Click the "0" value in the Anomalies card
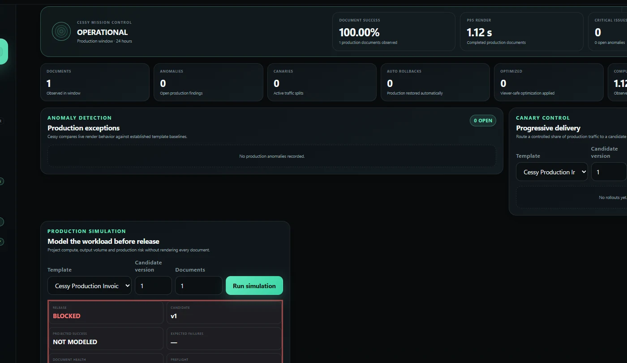 pos(163,83)
